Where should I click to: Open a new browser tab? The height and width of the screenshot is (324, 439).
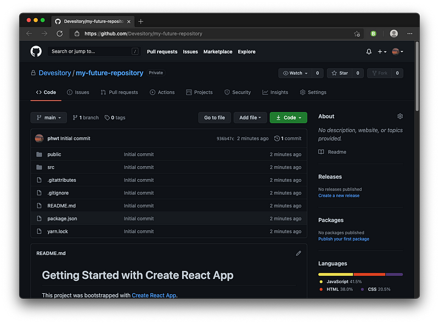click(x=140, y=21)
